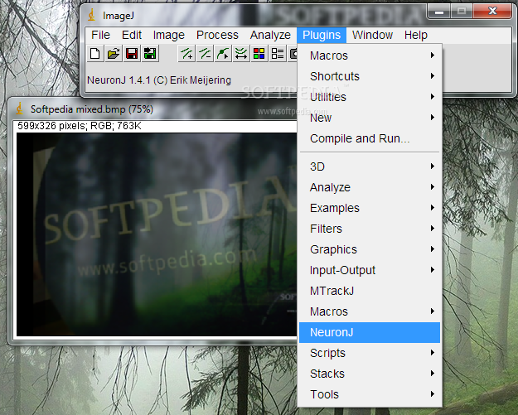The width and height of the screenshot is (518, 415).
Task: Open Macros entry directly below MTrackJ
Action: coord(370,311)
